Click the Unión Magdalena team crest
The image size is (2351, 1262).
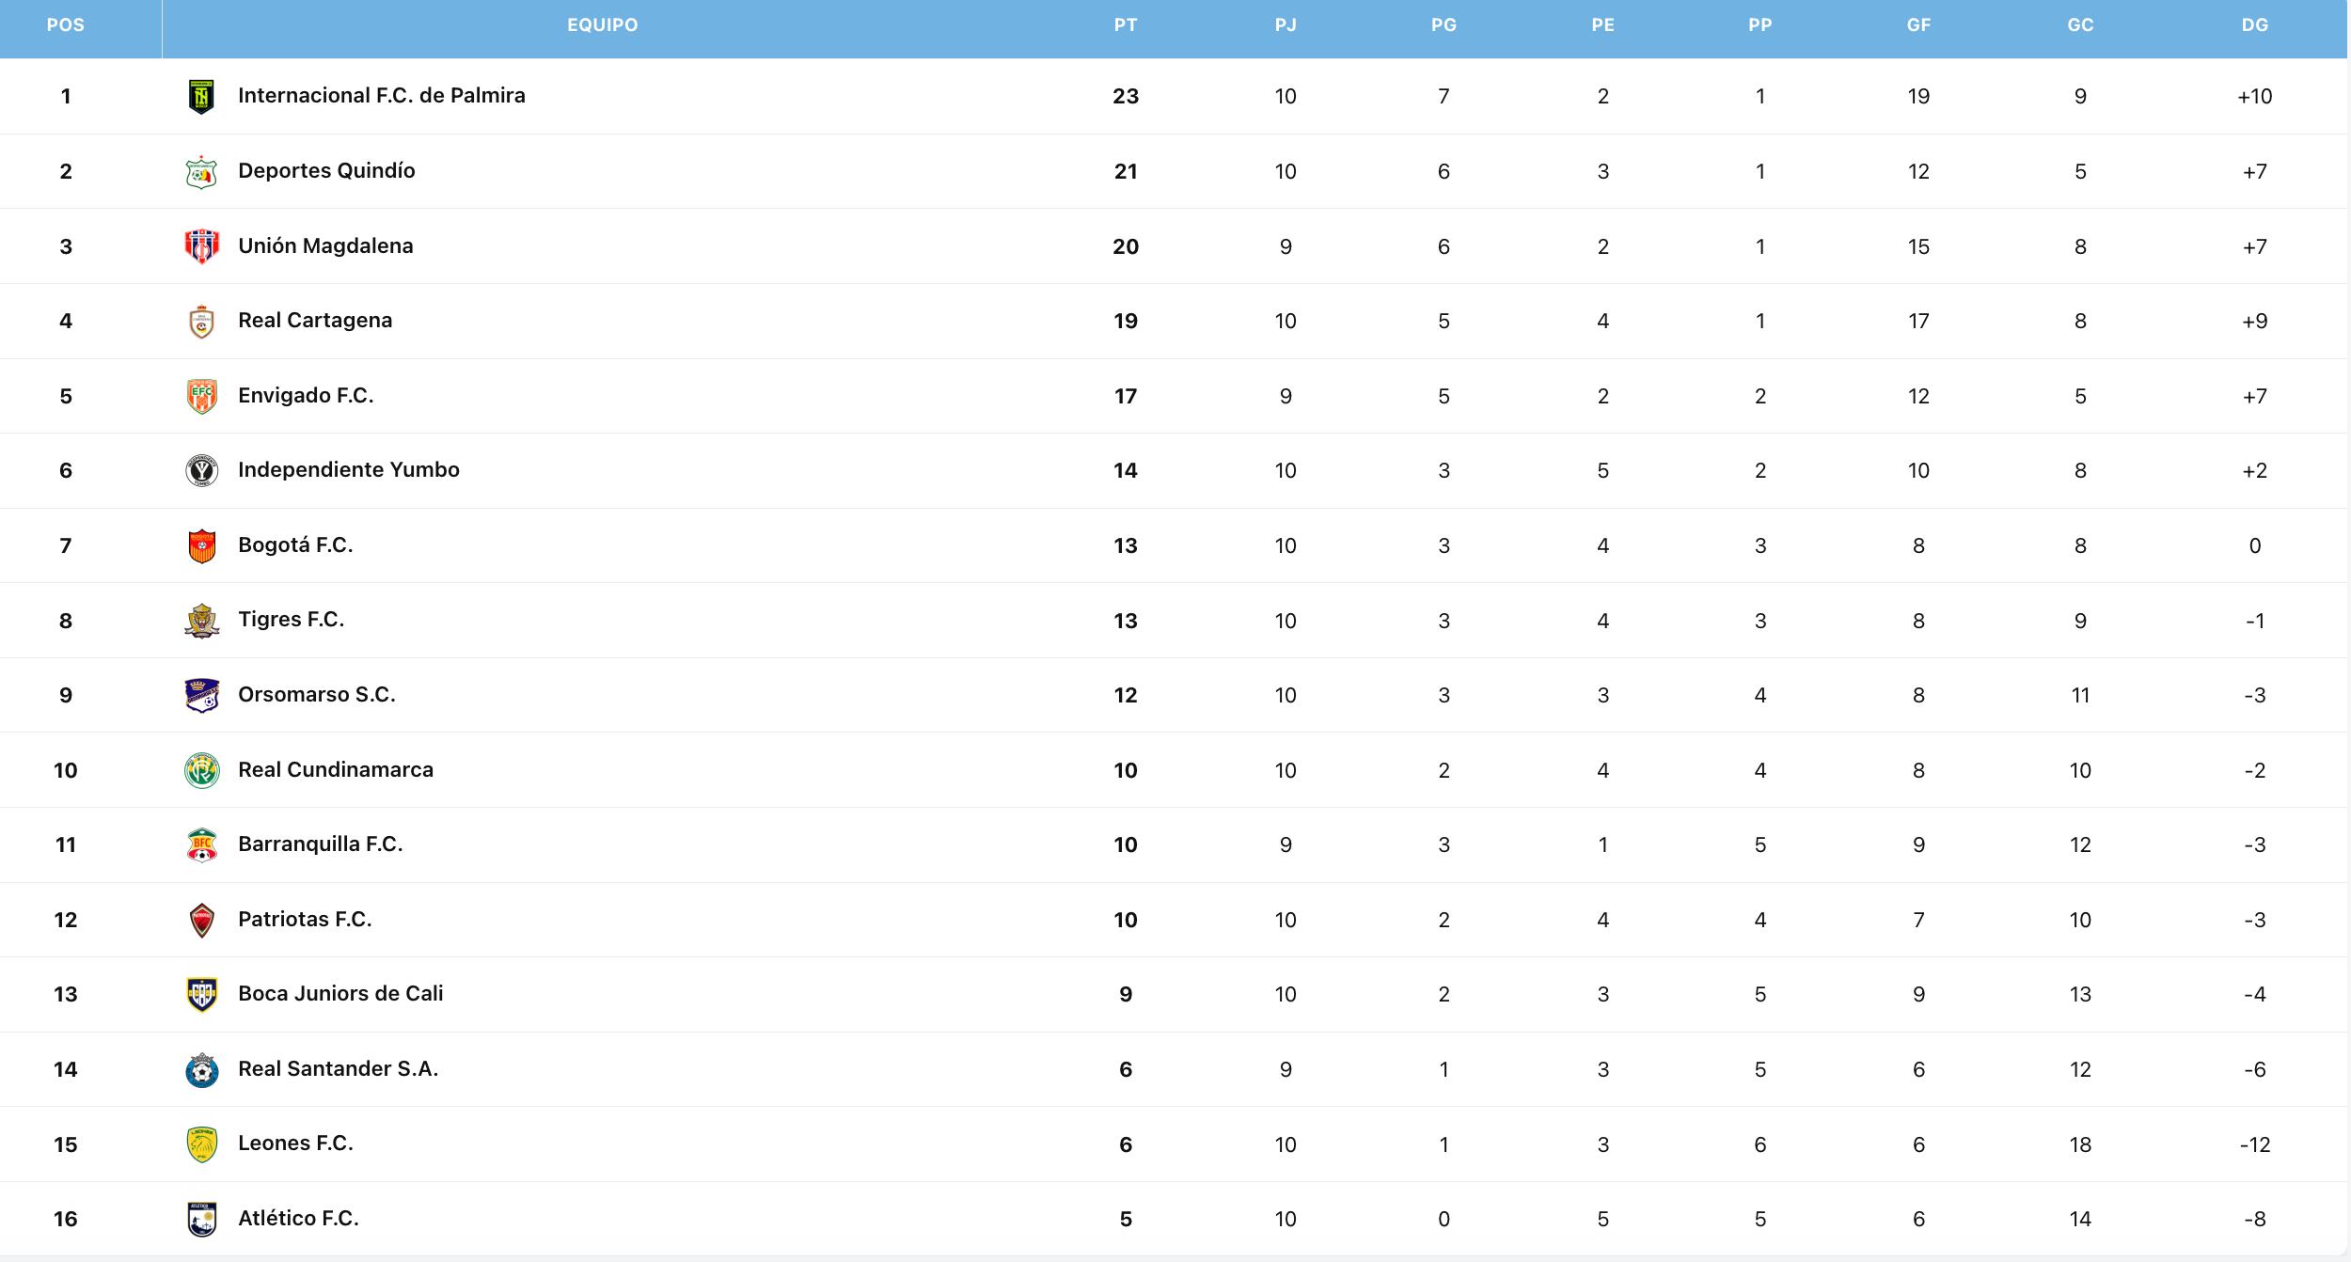(201, 246)
